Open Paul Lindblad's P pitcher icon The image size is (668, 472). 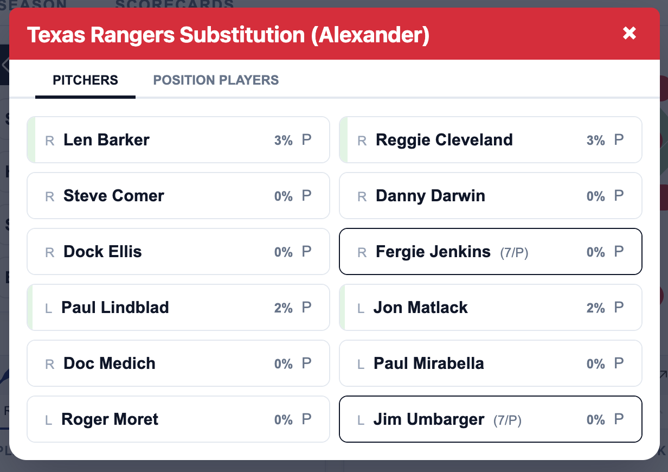[x=306, y=307]
